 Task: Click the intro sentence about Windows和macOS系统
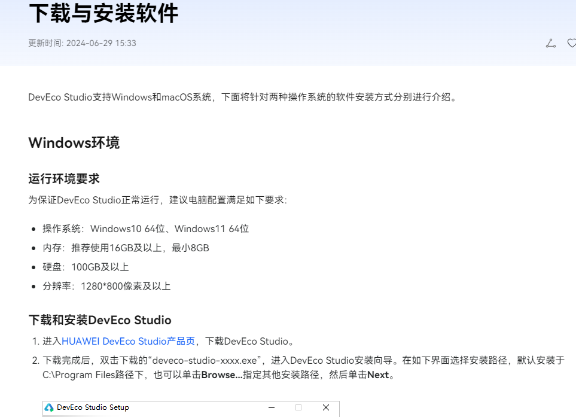243,98
